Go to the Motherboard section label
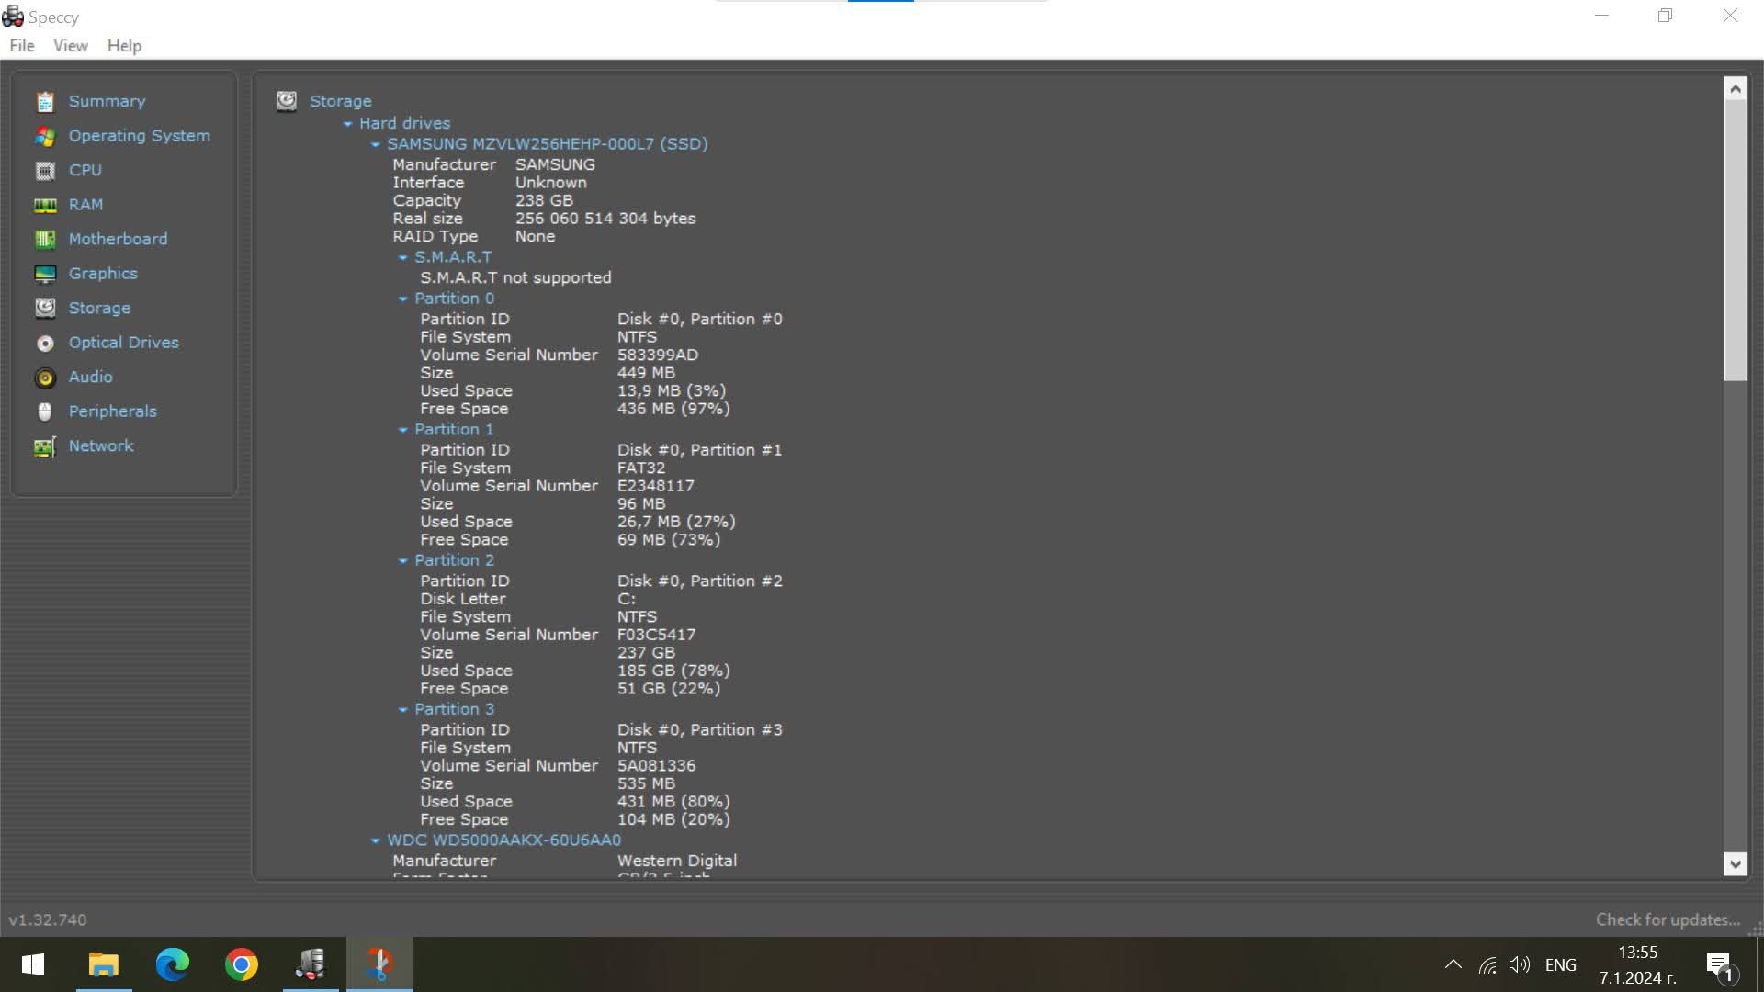1764x992 pixels. [x=118, y=239]
